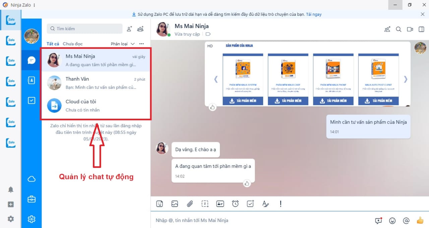Attach a file with the paperclip icon
This screenshot has width=429, height=228.
tap(190, 204)
